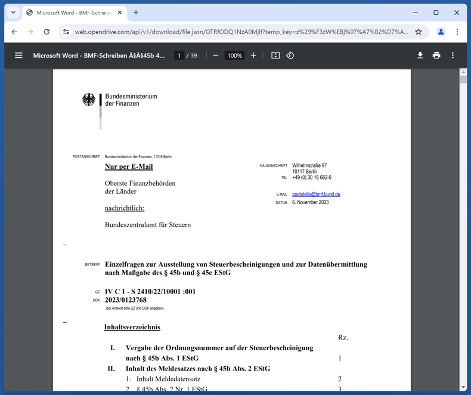Maximize the Chrome window
The width and height of the screenshot is (471, 395).
[x=436, y=13]
